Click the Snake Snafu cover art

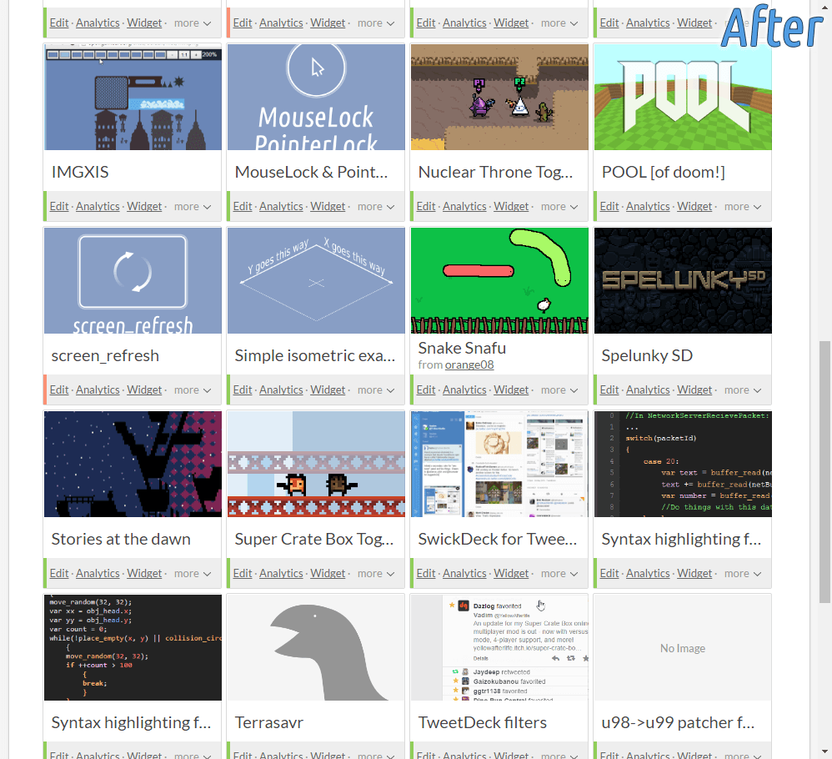click(x=499, y=280)
